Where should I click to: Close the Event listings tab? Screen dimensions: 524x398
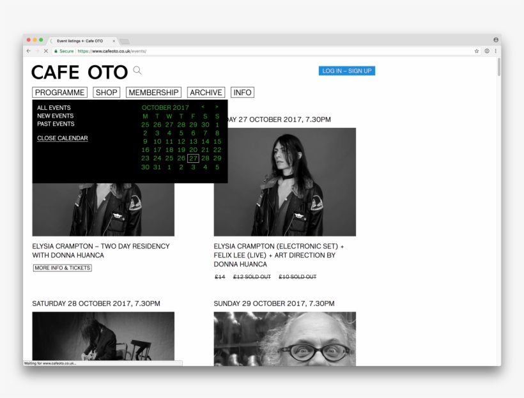(x=114, y=41)
